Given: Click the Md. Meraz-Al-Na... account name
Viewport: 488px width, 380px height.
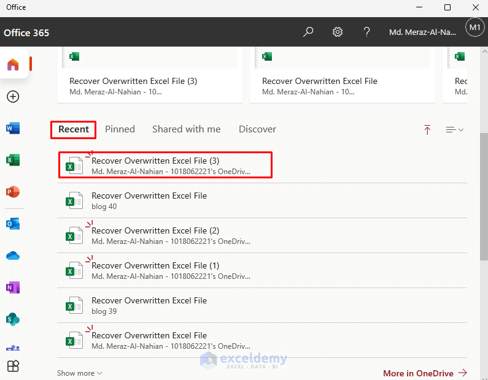Looking at the screenshot, I should [422, 32].
